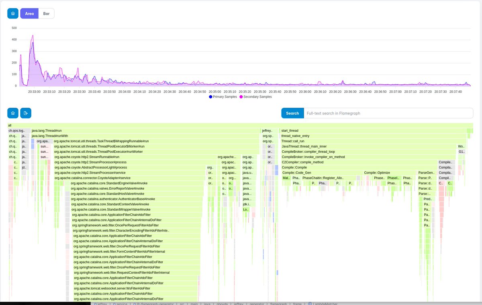Select the TaskThread$WrappingRunnable#run frame
Viewport: 482px width, 305px height.
[x=156, y=141]
